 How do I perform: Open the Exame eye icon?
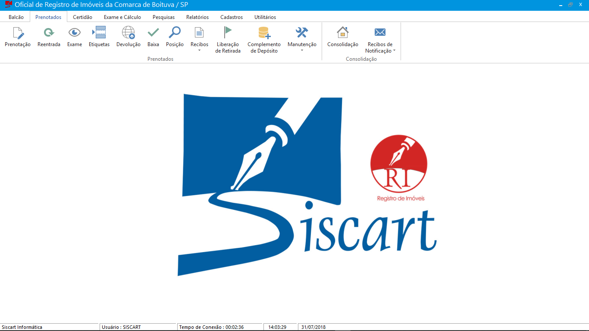(75, 33)
